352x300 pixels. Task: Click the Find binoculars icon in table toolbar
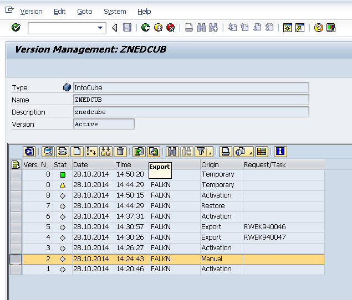tap(172, 152)
